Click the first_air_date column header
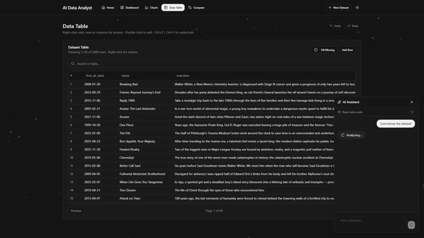The height and width of the screenshot is (238, 424). (x=95, y=76)
